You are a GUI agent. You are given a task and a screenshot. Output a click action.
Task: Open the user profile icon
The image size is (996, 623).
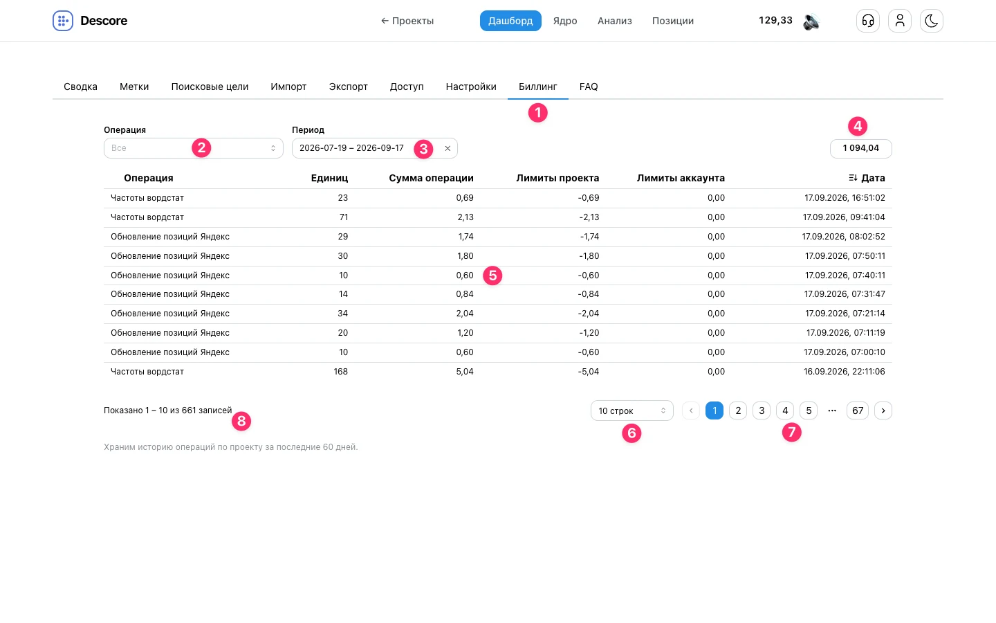click(x=900, y=21)
